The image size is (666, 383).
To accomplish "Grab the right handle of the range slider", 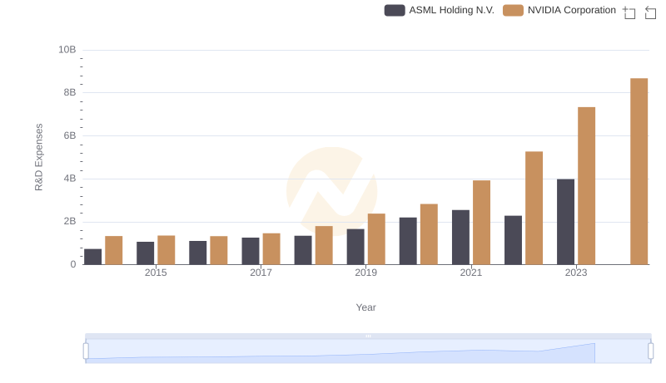I will point(651,351).
